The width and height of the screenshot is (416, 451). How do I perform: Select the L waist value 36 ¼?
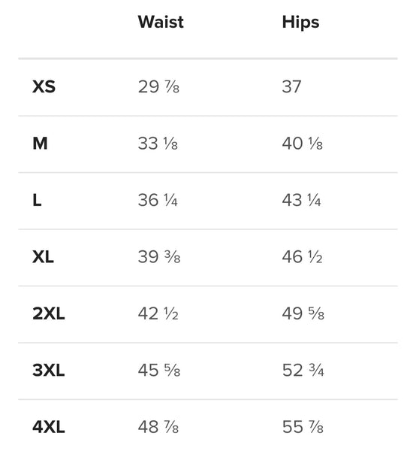pyautogui.click(x=158, y=200)
